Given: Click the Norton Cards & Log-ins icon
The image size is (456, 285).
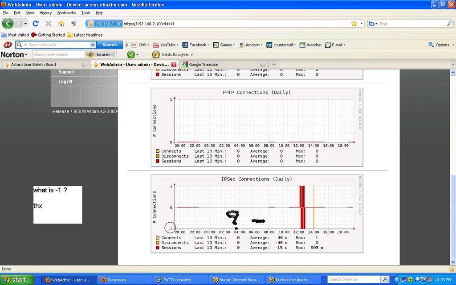Looking at the screenshot, I should coord(156,55).
